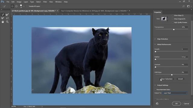This screenshot has height=108, width=193.
Task: Click the Contrast slider handle
Action: pyautogui.click(x=156, y=67)
